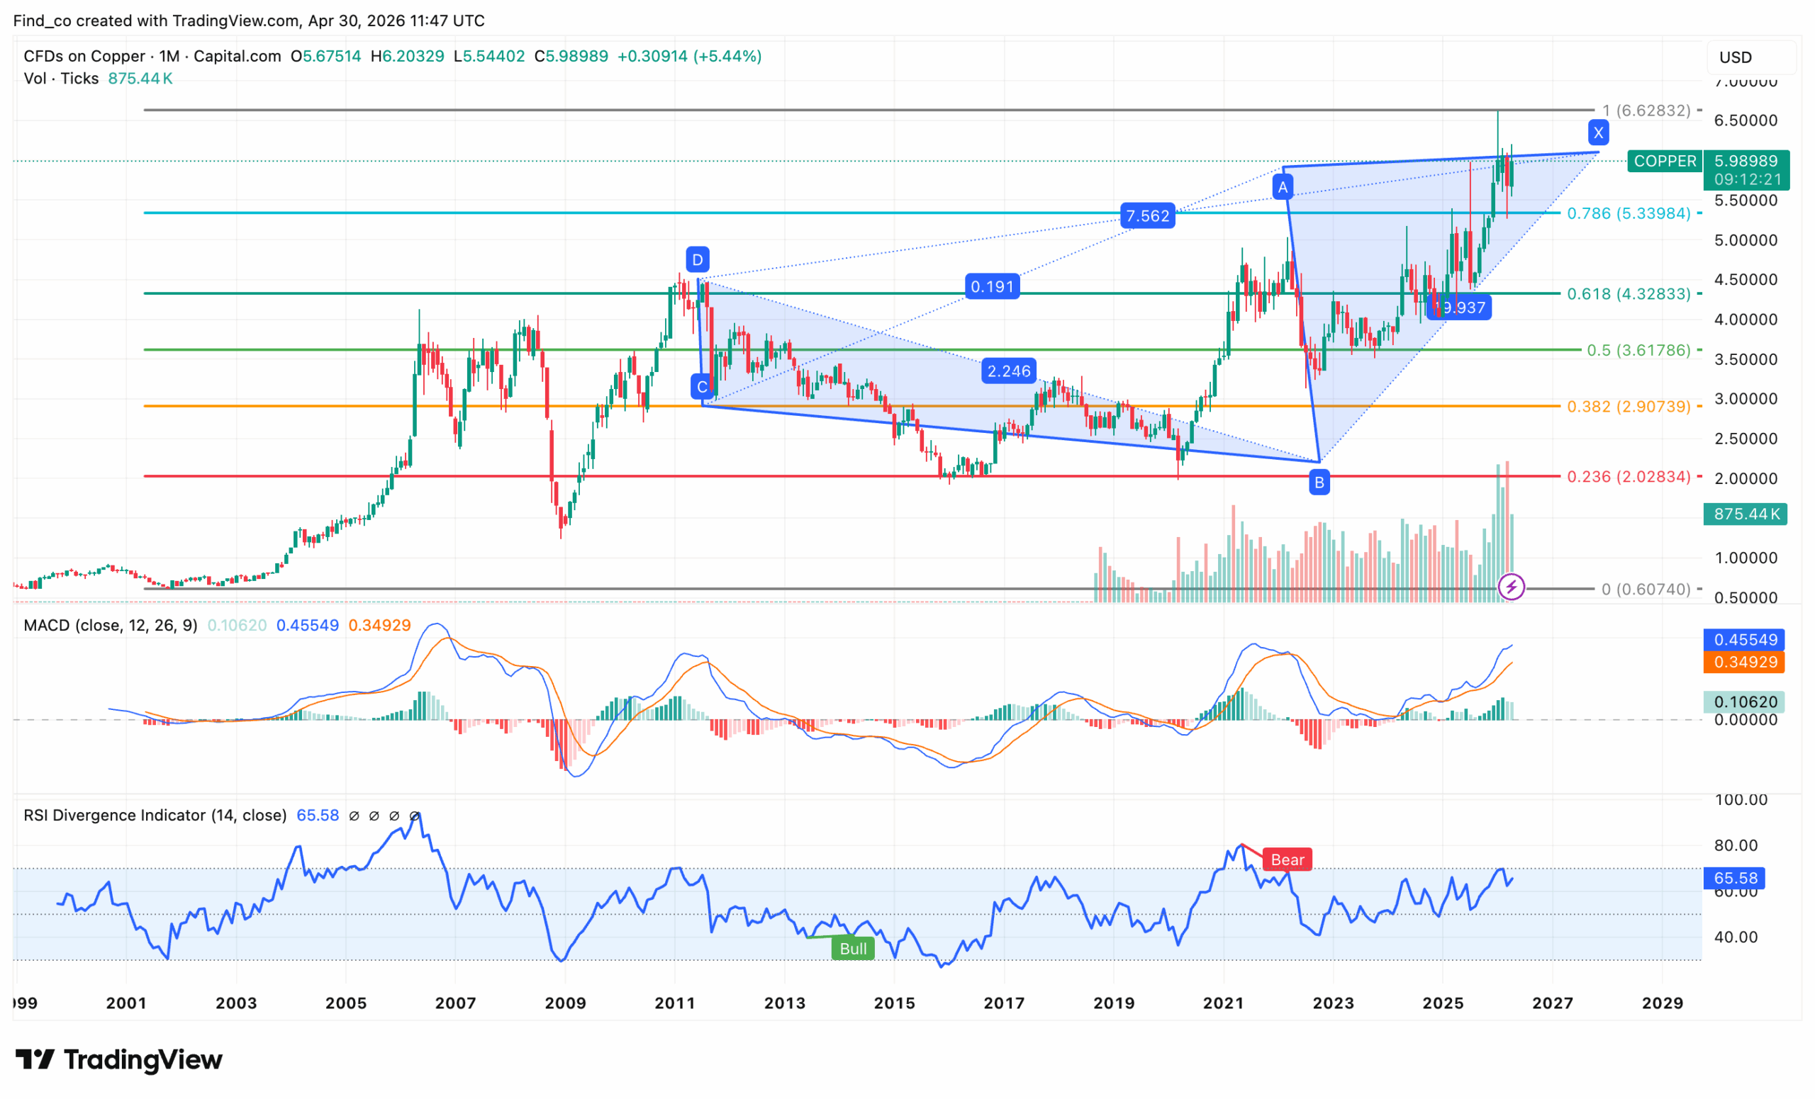Screen dimensions: 1815x1099
Task: Select the 7.562 ratio label
Action: point(1148,215)
